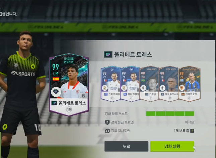Viewport: 216px width, 158px height.
Task: Click the Spain flag on the main card
Action: coord(56,79)
